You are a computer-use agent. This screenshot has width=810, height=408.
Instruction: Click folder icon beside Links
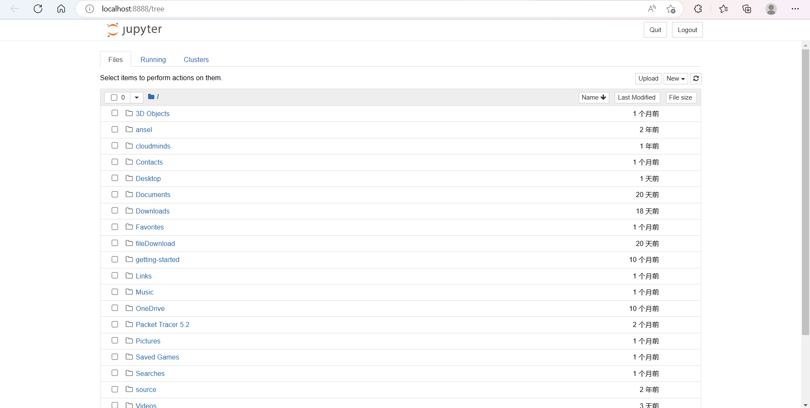tap(129, 276)
